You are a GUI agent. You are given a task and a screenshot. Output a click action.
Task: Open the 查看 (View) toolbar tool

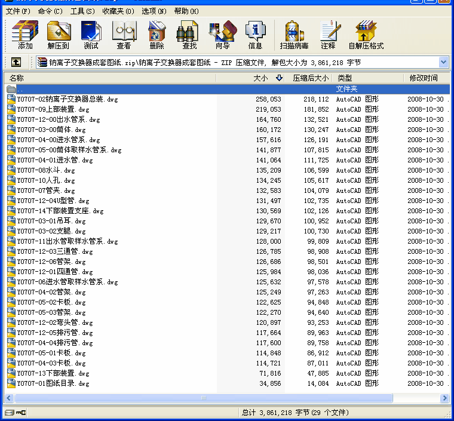(x=124, y=35)
